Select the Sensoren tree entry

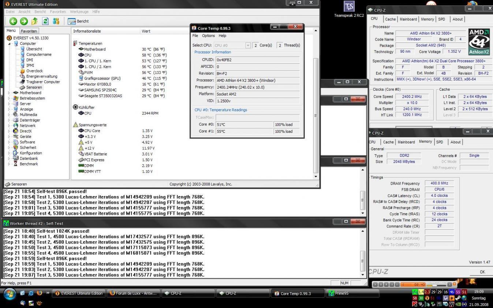(34, 87)
